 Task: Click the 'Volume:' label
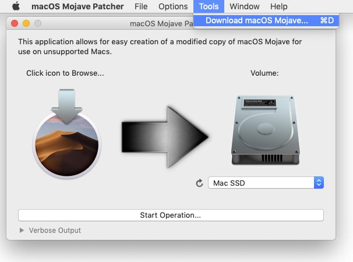[264, 73]
